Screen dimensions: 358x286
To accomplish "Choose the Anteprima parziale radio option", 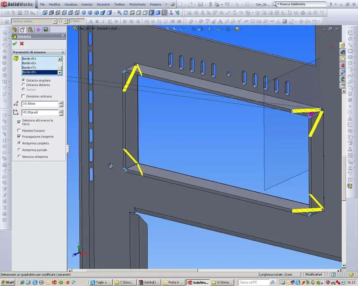I will [19, 150].
